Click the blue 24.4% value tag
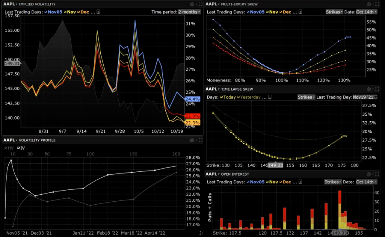The image size is (385, 237). 192,99
